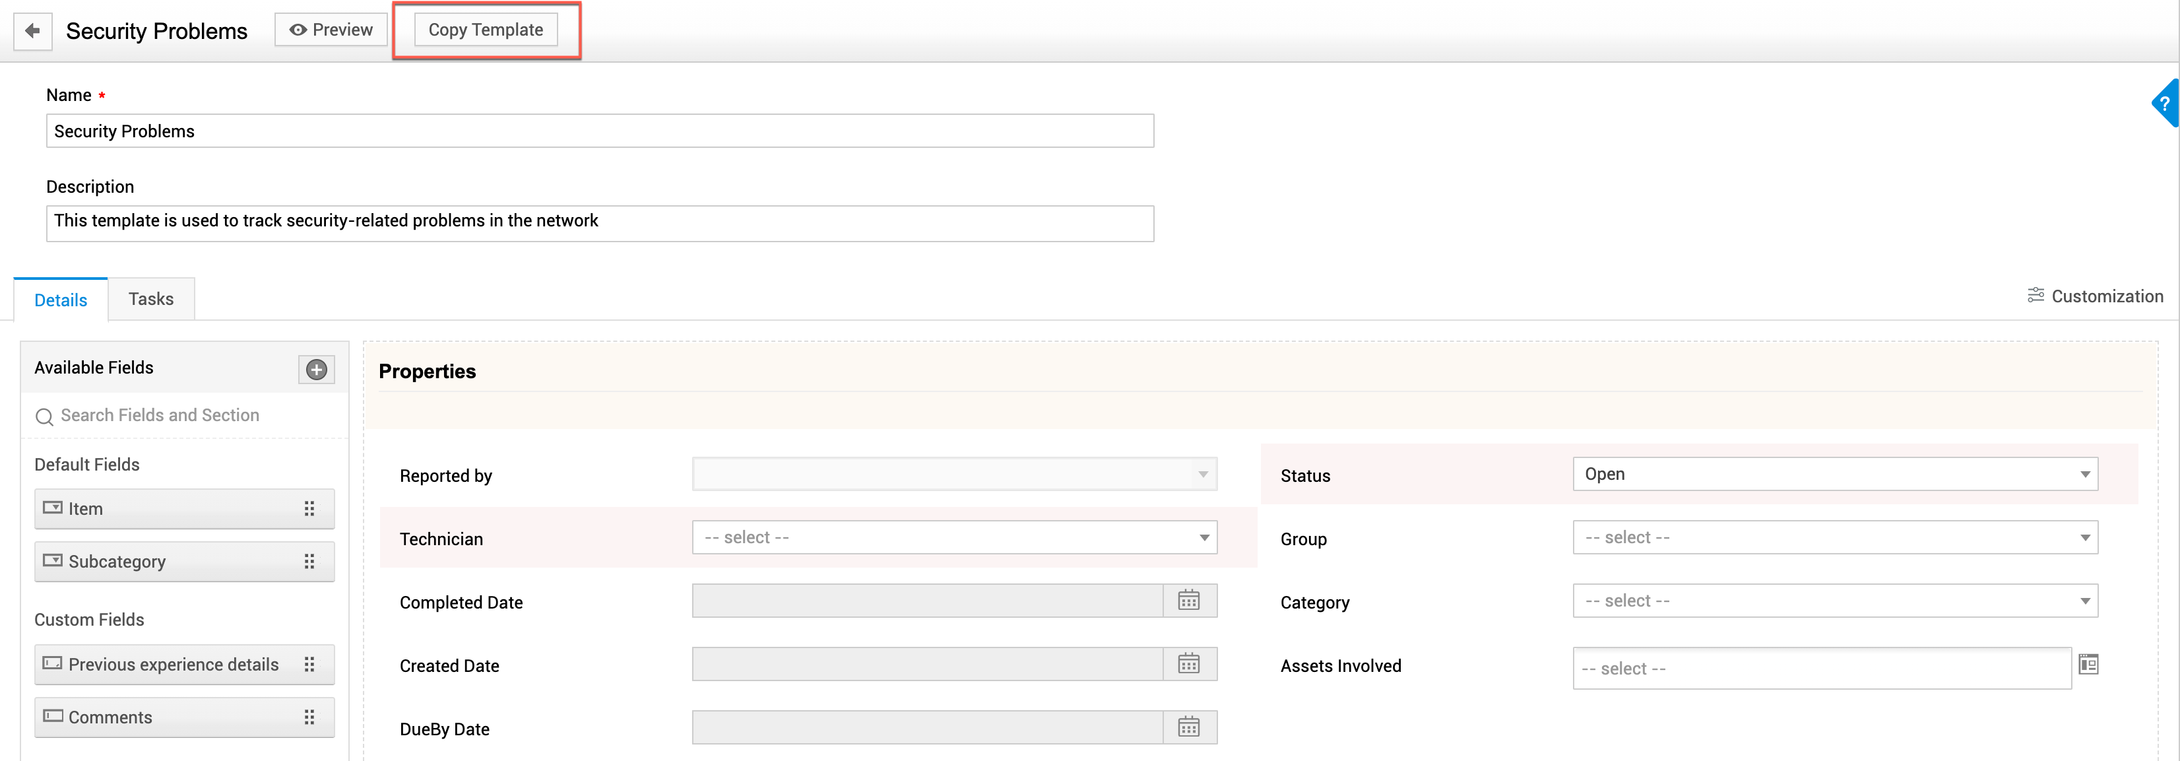
Task: Click the Properties section heading
Action: pyautogui.click(x=428, y=372)
